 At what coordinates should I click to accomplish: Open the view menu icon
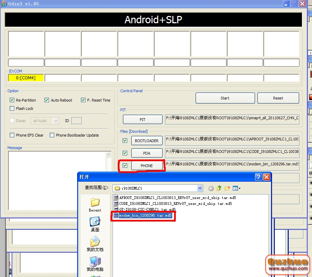236,188
